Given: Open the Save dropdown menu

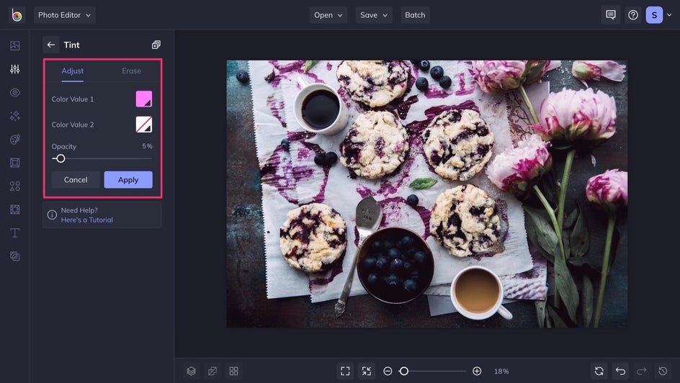Looking at the screenshot, I should 374,15.
